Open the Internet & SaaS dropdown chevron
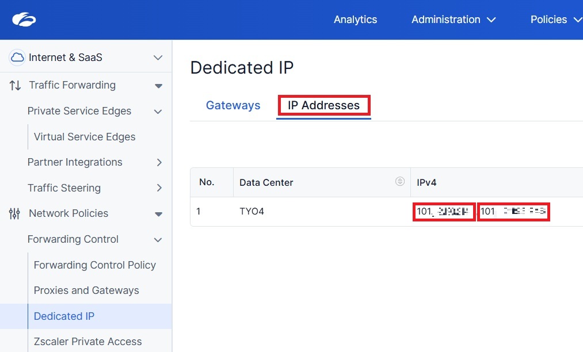The height and width of the screenshot is (352, 583). (158, 58)
